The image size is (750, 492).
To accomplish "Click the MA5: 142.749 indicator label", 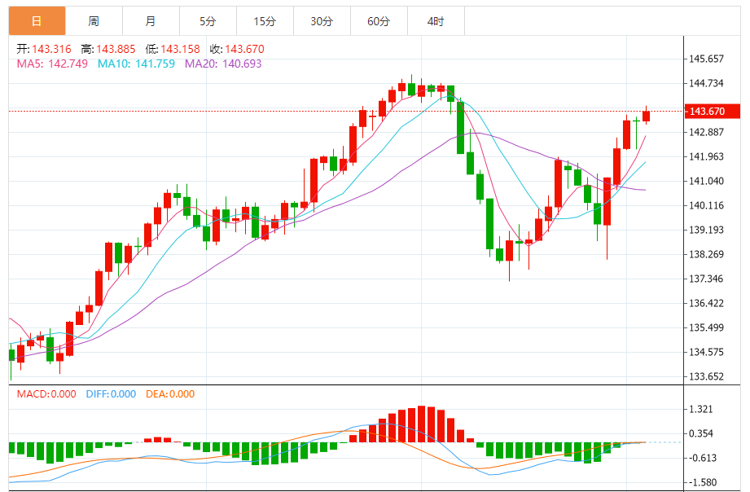I will point(52,64).
